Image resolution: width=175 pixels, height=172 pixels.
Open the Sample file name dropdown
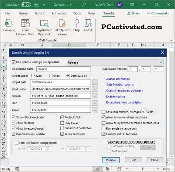[71, 5]
